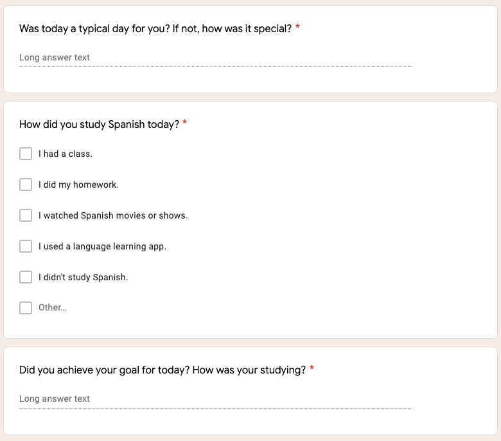Click 'How did you study Spanish today?' heading
Viewport: 501px width, 441px height.
(99, 124)
